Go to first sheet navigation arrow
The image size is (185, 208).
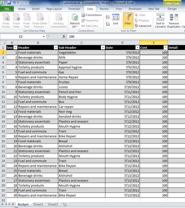2,204
